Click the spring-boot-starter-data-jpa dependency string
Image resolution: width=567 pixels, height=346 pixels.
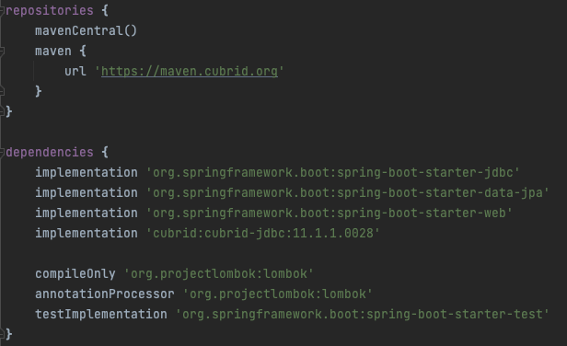[x=348, y=192]
